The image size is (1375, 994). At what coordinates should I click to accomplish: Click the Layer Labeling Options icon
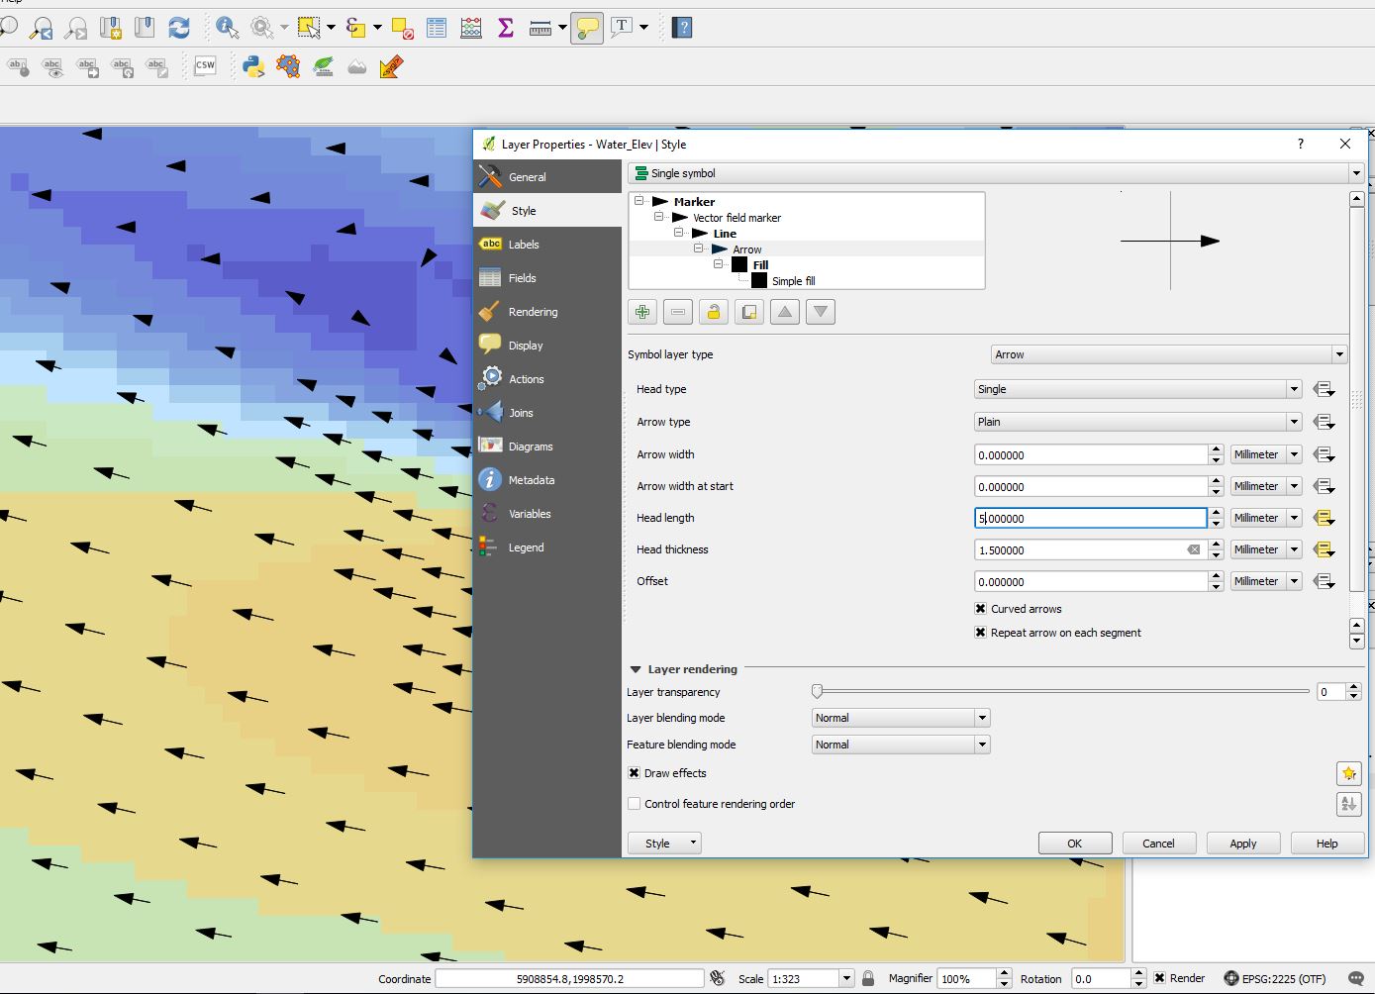(19, 67)
